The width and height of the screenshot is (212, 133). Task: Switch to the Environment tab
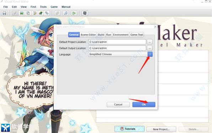(x=121, y=35)
